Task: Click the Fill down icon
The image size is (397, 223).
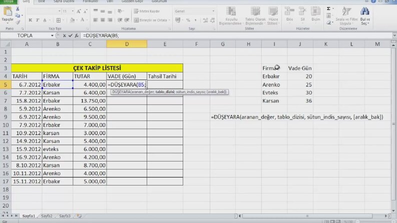Action: (328, 15)
